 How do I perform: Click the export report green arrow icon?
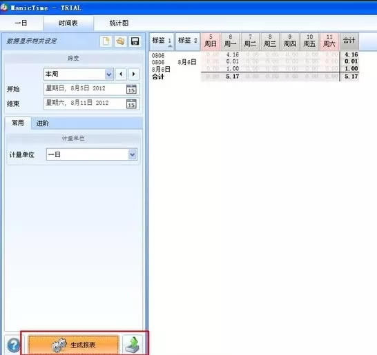[x=133, y=345]
